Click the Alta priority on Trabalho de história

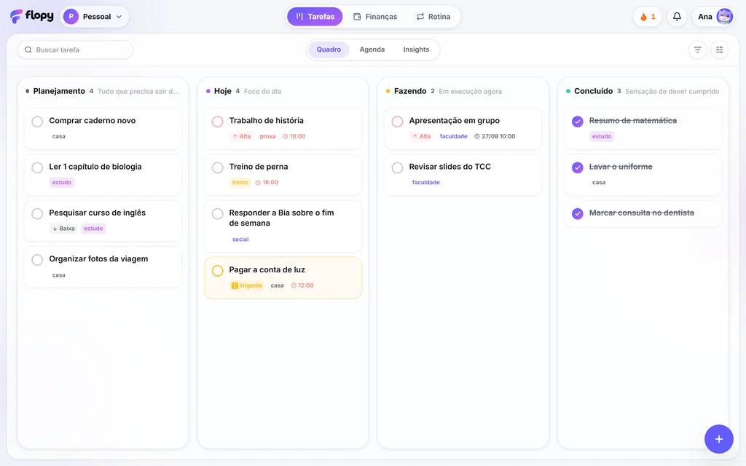[x=242, y=136]
